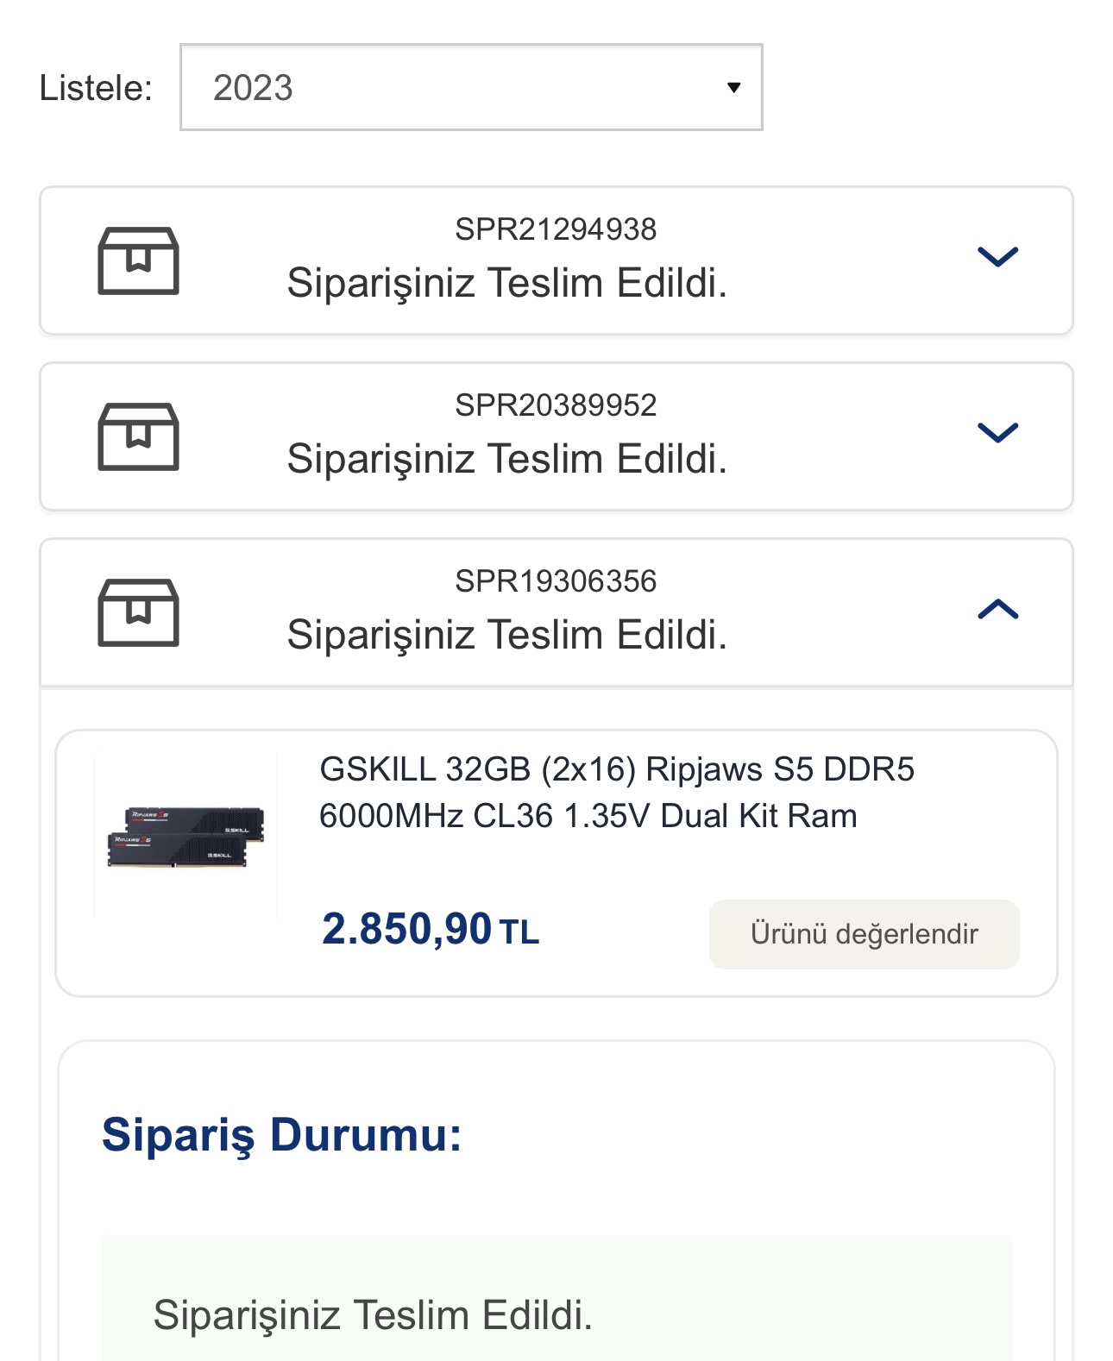Viewport: 1113px width, 1361px height.
Task: Collapse order SPR19306356 with up chevron
Action: 997,609
